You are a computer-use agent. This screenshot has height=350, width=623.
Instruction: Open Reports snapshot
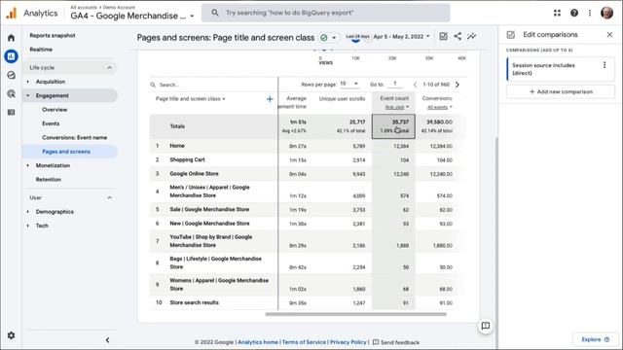pyautogui.click(x=53, y=36)
